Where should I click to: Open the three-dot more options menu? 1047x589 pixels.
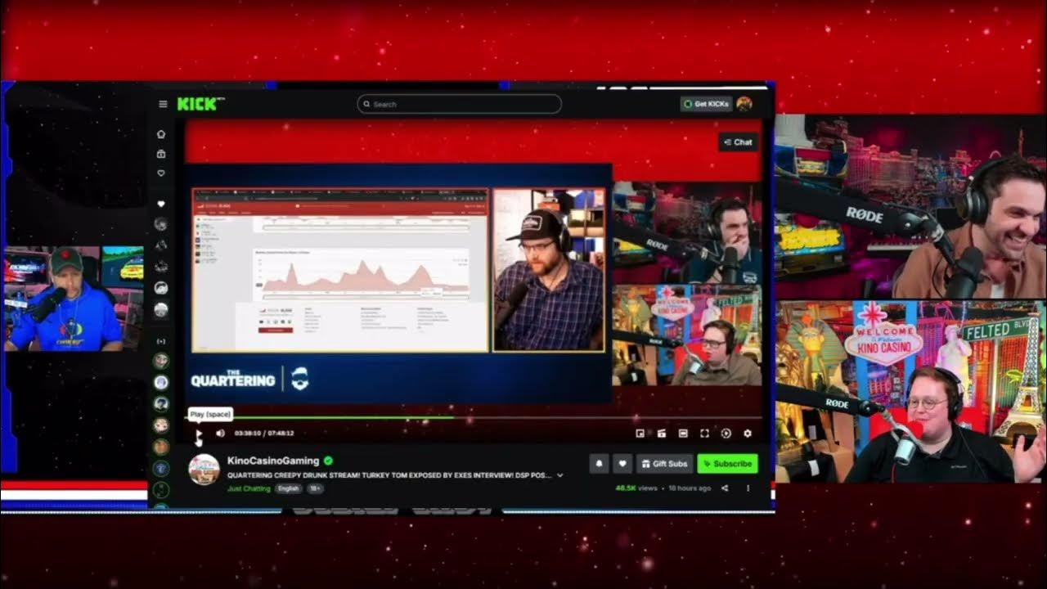click(748, 488)
